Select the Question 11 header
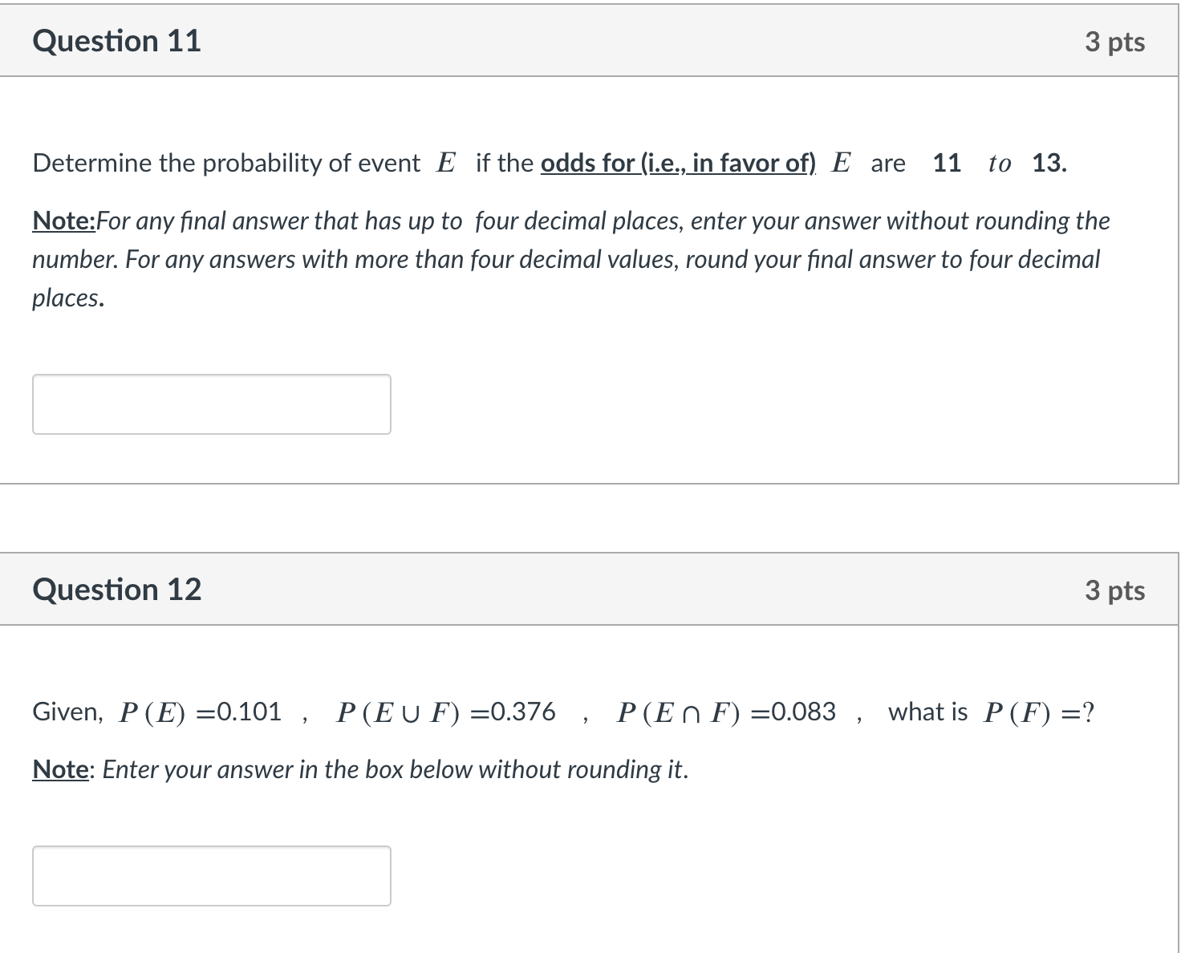The width and height of the screenshot is (1181, 953). point(117,41)
